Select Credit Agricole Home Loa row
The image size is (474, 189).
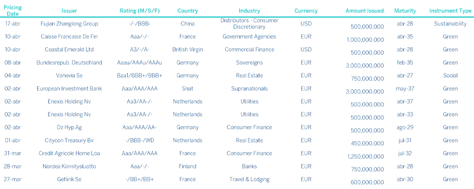tap(237, 153)
